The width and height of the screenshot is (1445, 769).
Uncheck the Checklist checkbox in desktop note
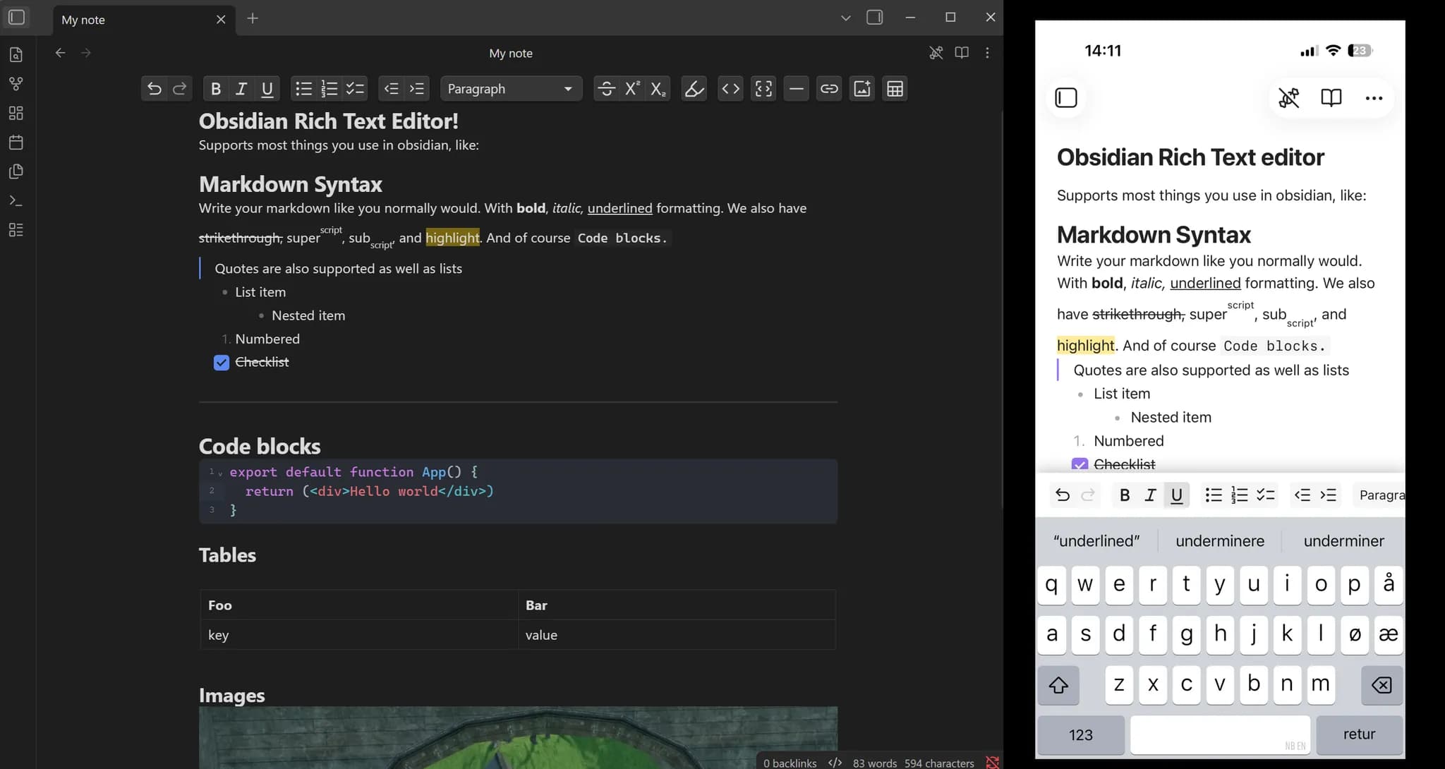222,363
